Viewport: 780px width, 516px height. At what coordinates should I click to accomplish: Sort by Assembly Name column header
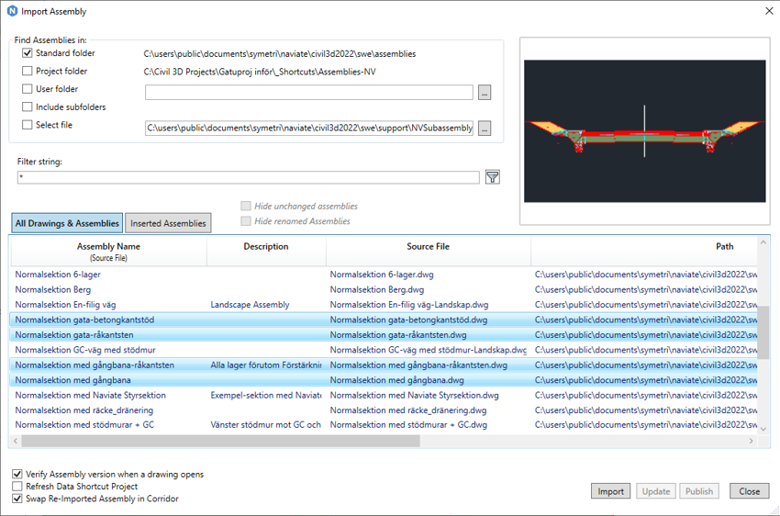coord(108,252)
